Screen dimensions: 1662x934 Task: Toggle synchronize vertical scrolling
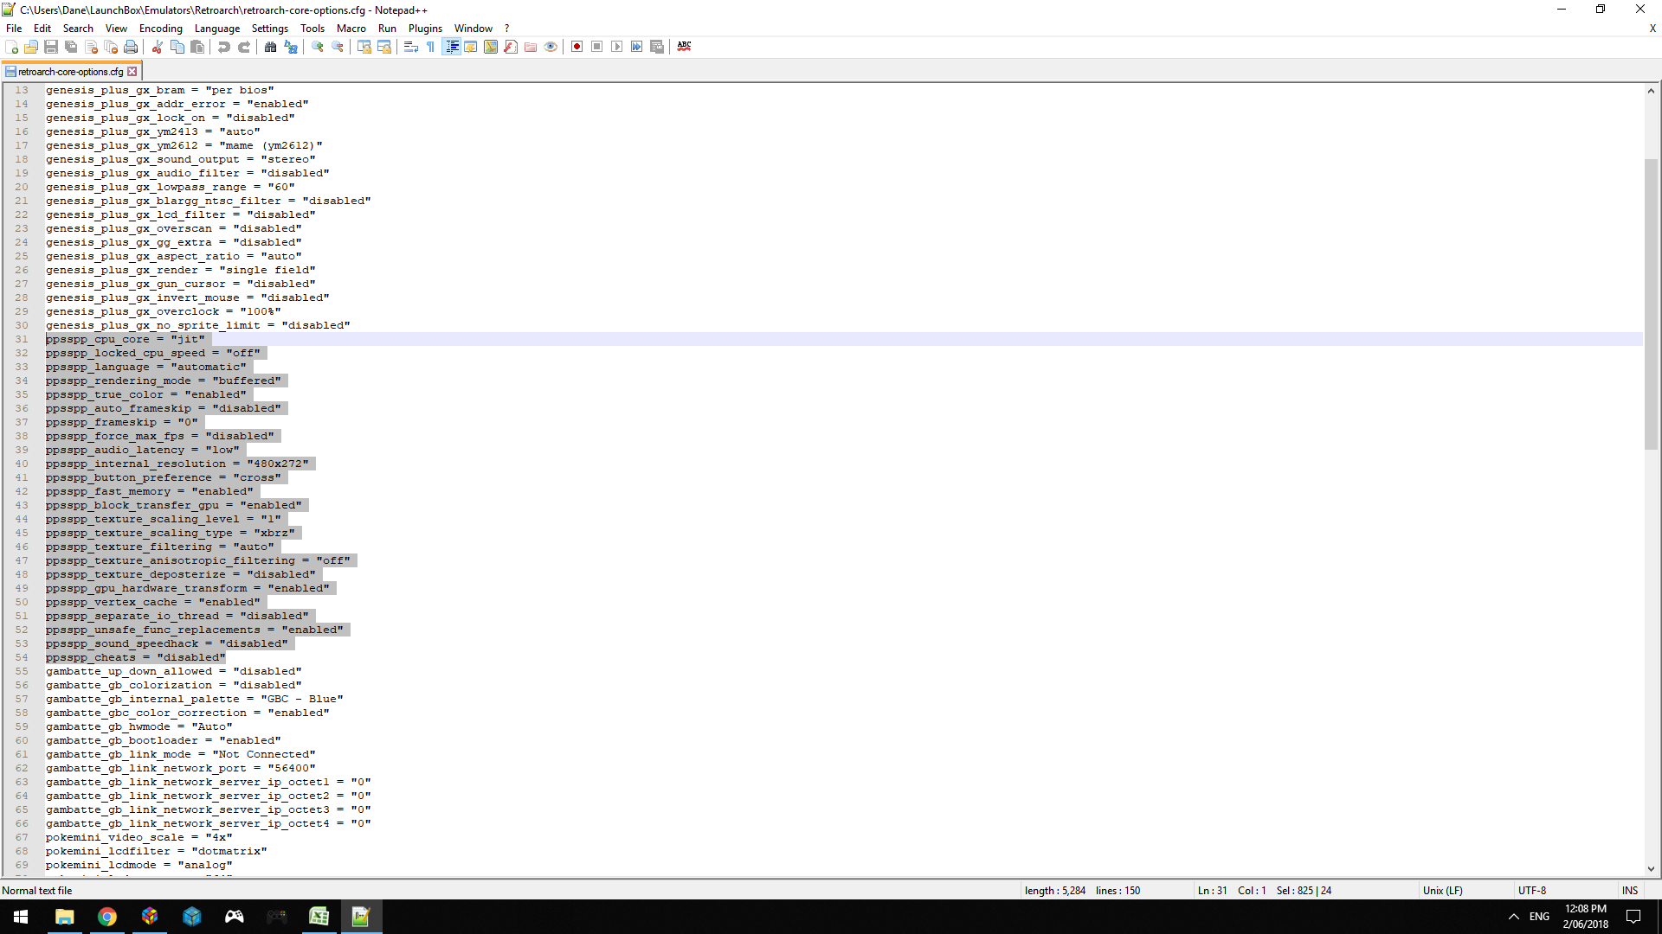364,47
